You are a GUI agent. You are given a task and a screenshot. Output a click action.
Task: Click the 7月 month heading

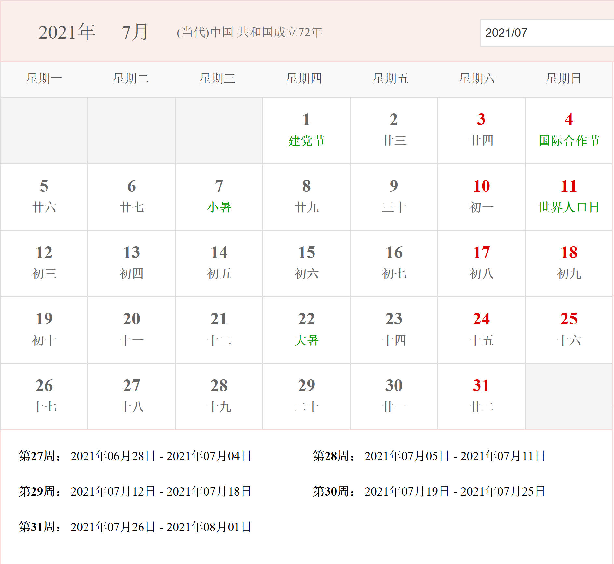pos(135,32)
